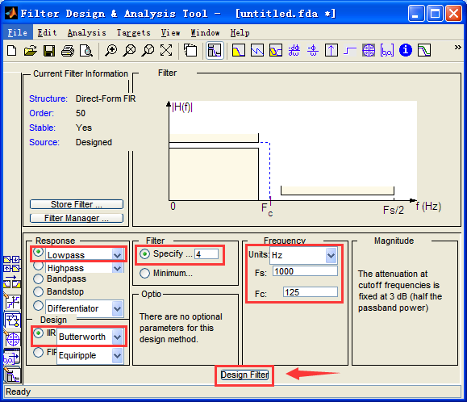The width and height of the screenshot is (467, 402).
Task: Show the Pole/Zero Plot
Action: pos(369,50)
